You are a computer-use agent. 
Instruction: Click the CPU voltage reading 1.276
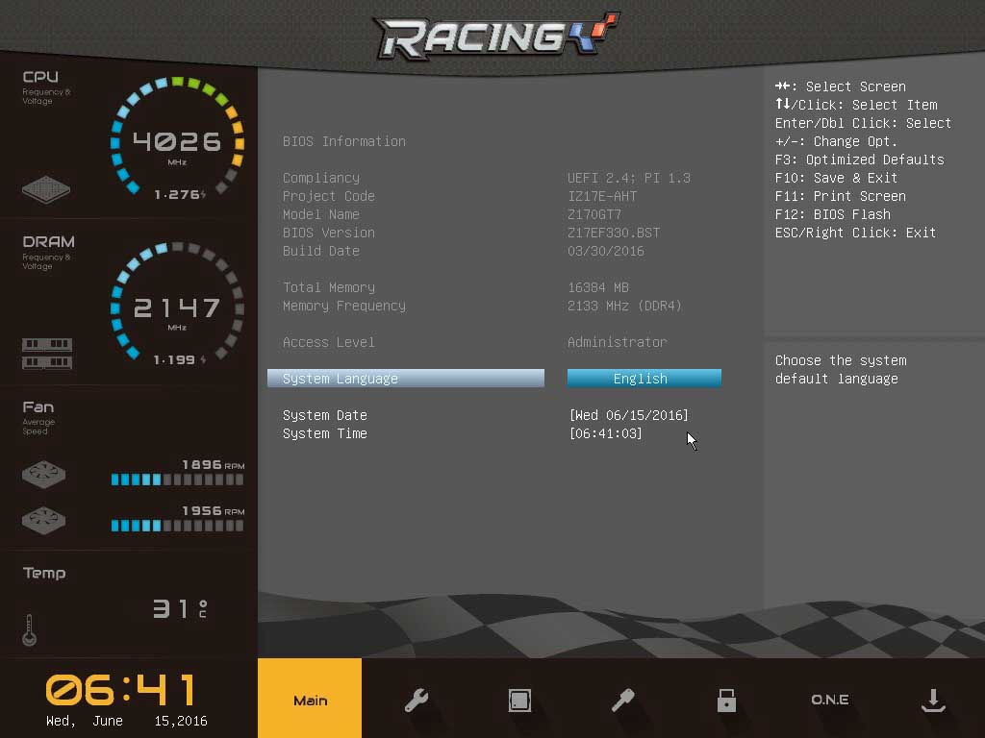(x=180, y=194)
